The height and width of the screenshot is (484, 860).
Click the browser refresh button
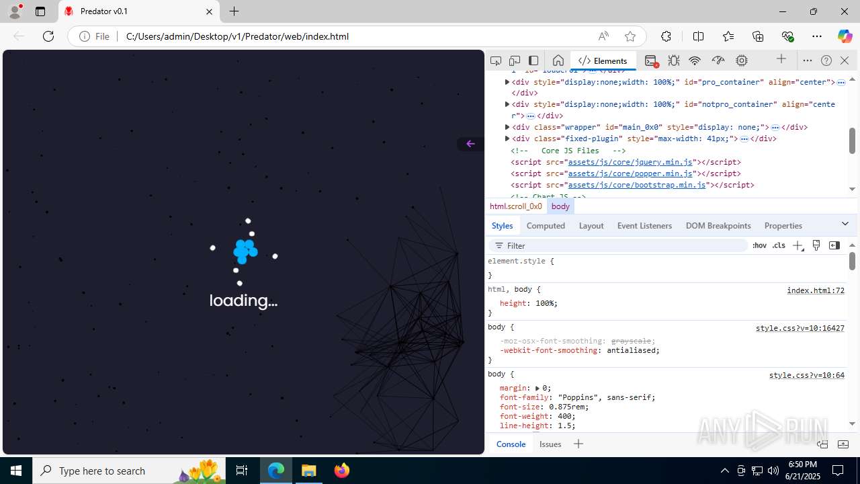(48, 36)
